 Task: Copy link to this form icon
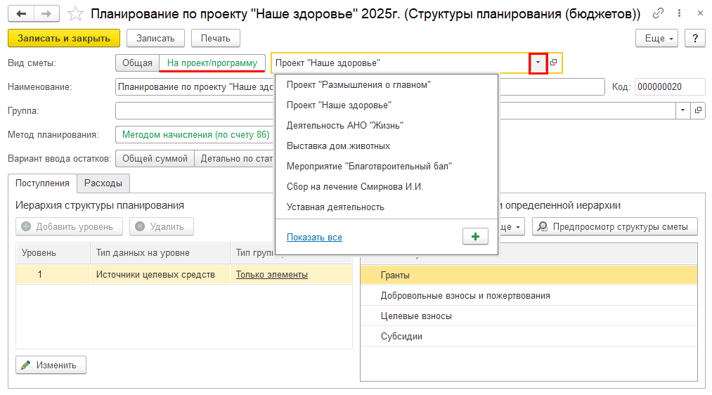click(658, 13)
